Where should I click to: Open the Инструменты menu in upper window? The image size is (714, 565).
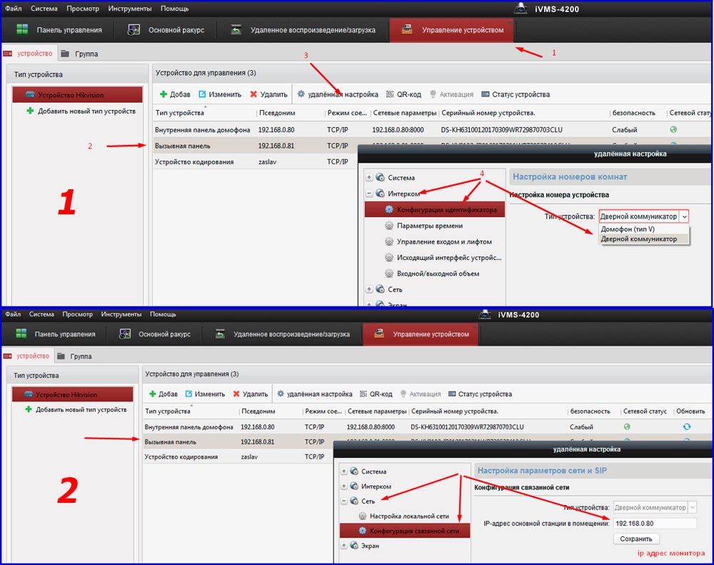(129, 9)
